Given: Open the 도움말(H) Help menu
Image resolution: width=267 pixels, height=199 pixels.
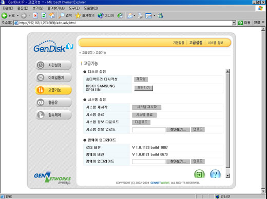Looking at the screenshot, I should pyautogui.click(x=91, y=8).
